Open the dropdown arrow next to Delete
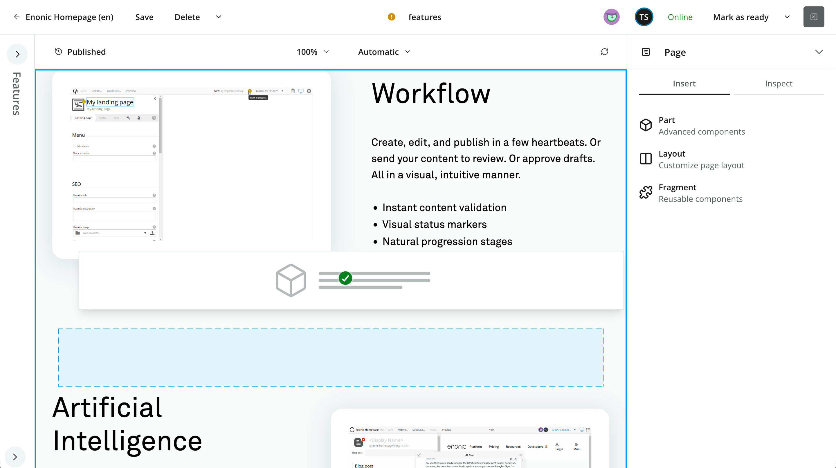The image size is (836, 468). click(x=218, y=17)
